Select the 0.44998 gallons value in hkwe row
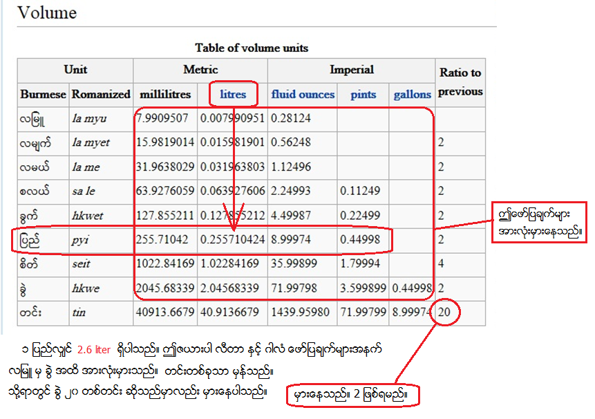Image resolution: width=595 pixels, height=419 pixels. (412, 288)
